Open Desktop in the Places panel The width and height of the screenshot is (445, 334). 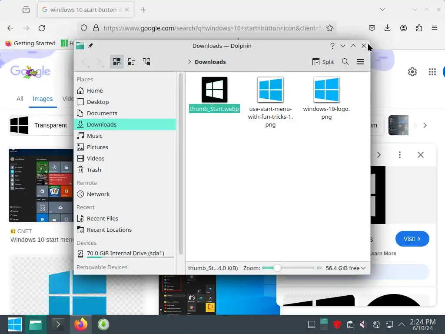point(125,102)
